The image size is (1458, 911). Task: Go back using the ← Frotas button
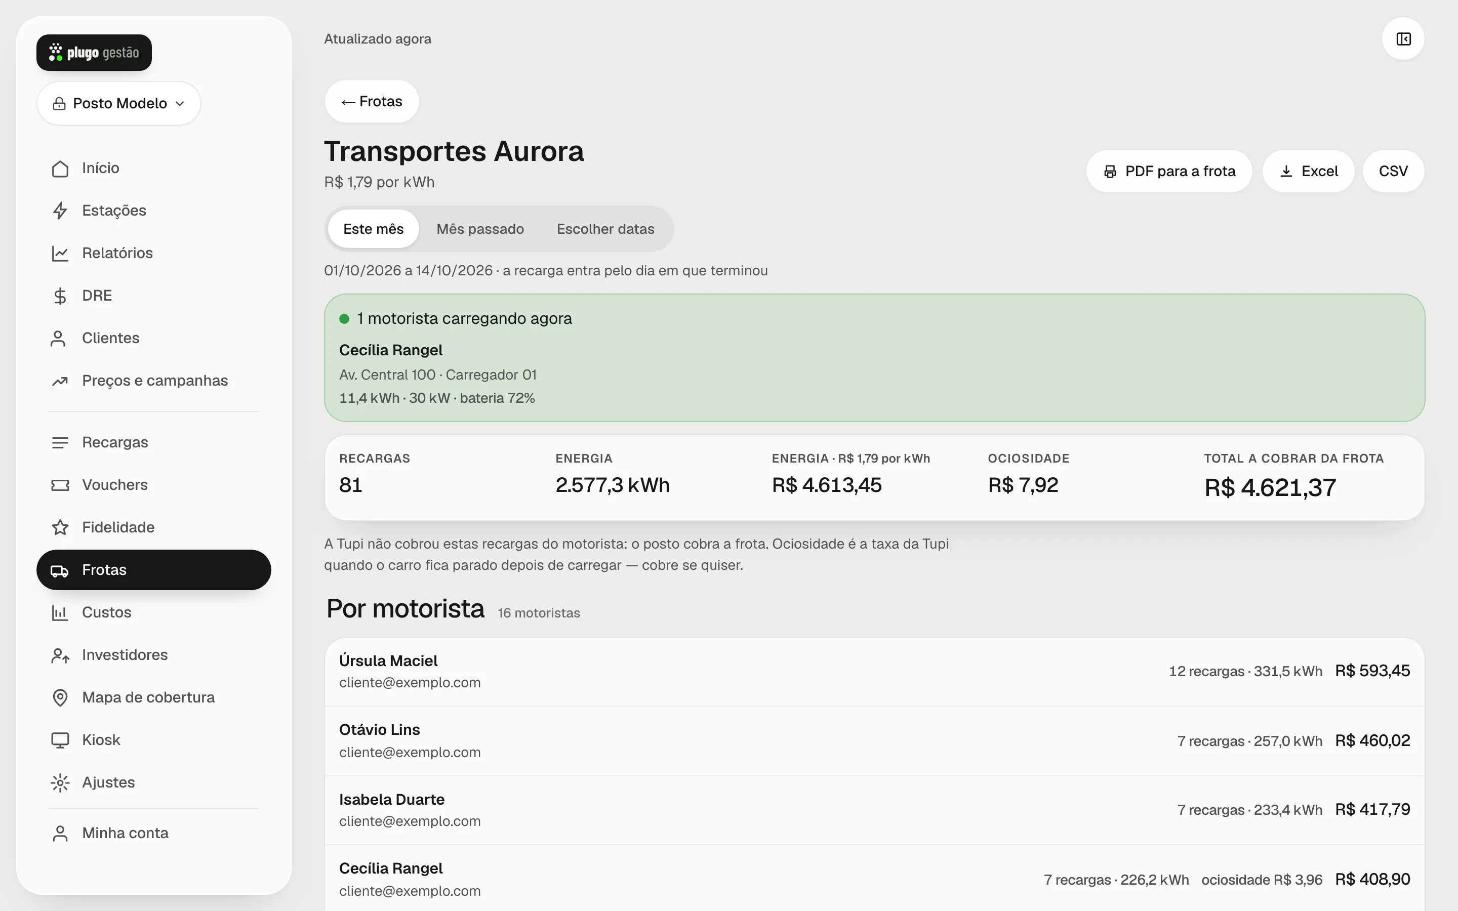[372, 101]
